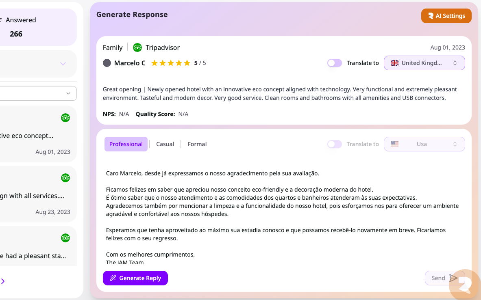Open the Usa language dropdown

click(x=424, y=144)
